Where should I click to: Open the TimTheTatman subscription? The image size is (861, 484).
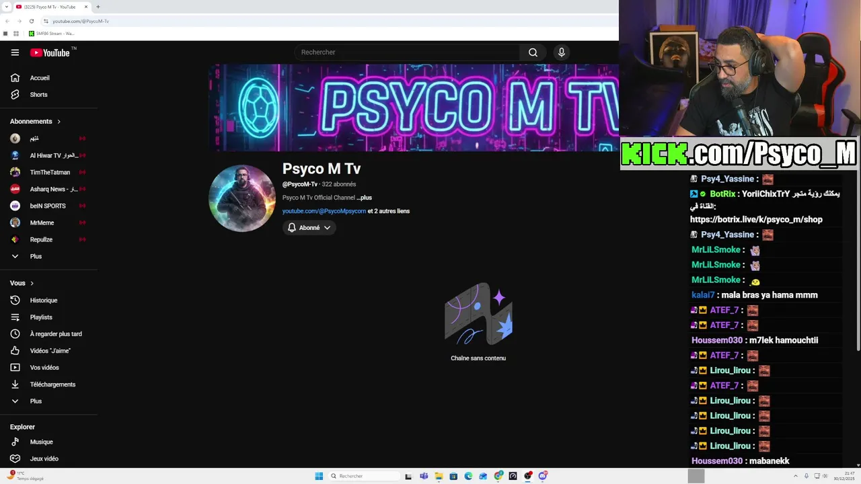tap(48, 172)
